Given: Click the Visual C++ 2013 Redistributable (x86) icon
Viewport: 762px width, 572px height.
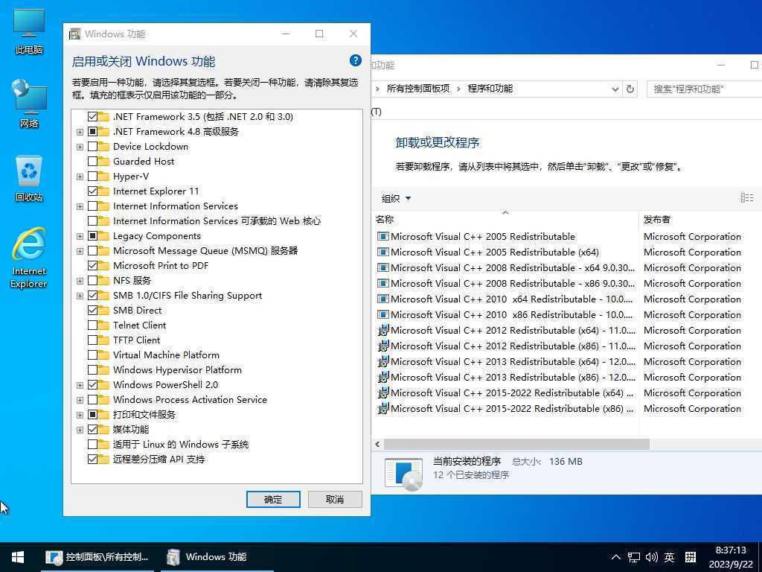Looking at the screenshot, I should pos(383,377).
